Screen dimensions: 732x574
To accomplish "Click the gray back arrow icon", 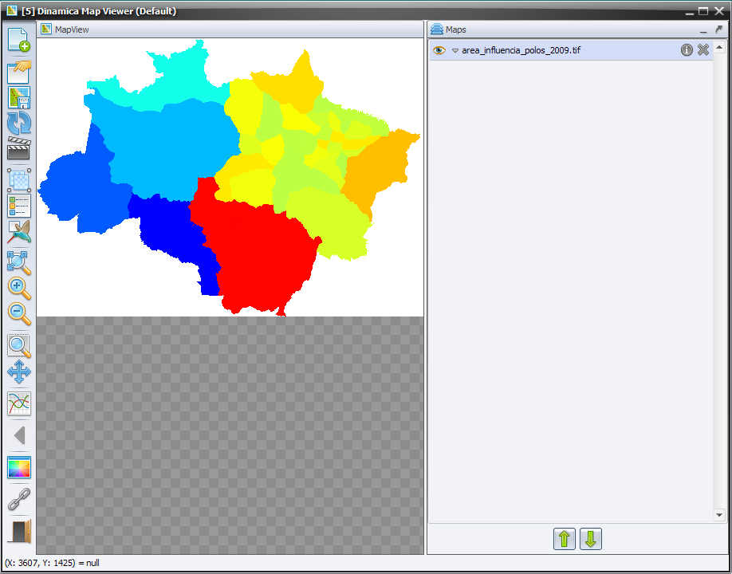I will pyautogui.click(x=19, y=435).
